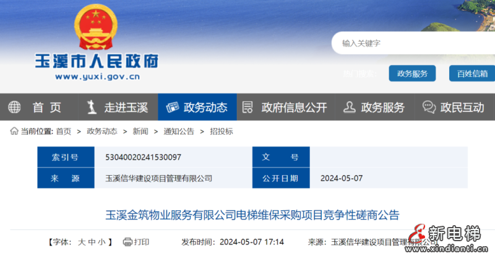Open the 百姓信箱 button
Viewport: 495px width, 261px height.
click(471, 73)
